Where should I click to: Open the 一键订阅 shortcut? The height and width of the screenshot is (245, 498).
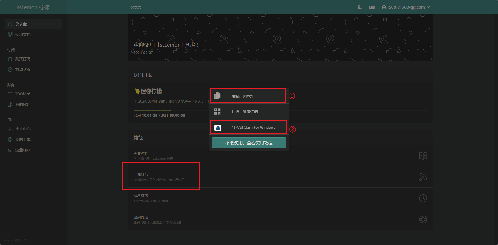click(280, 177)
